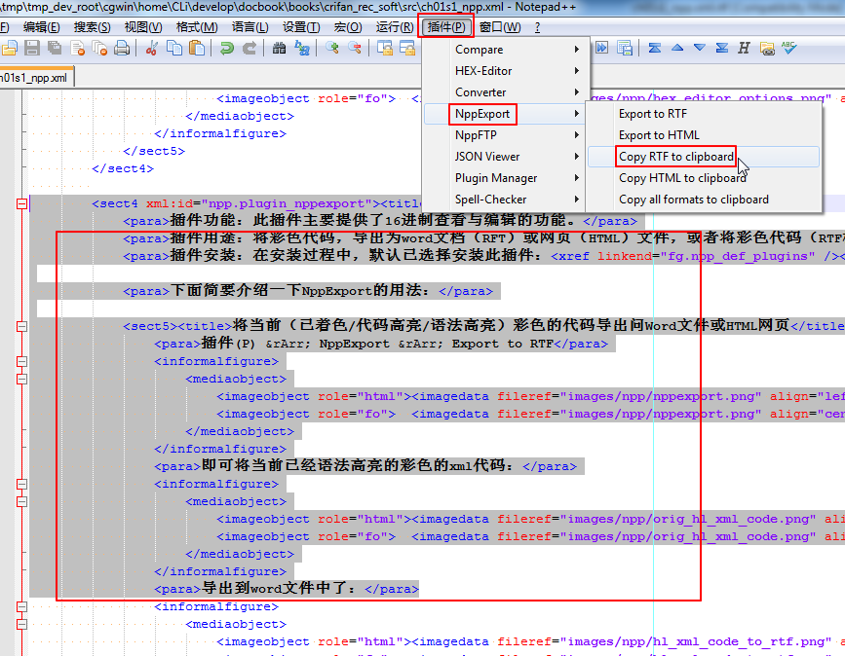Click the Save file toolbar icon

click(x=32, y=48)
